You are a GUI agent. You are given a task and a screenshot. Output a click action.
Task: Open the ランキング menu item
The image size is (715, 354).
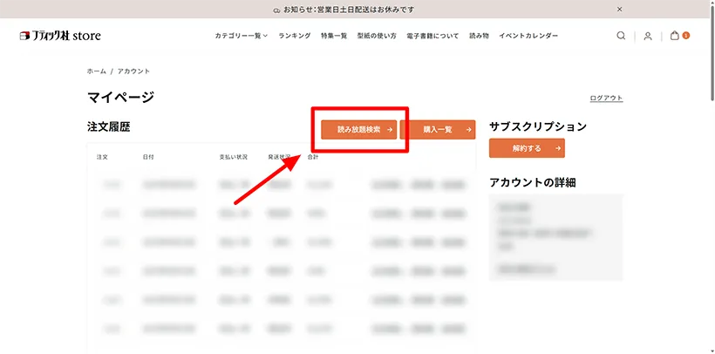(x=295, y=36)
